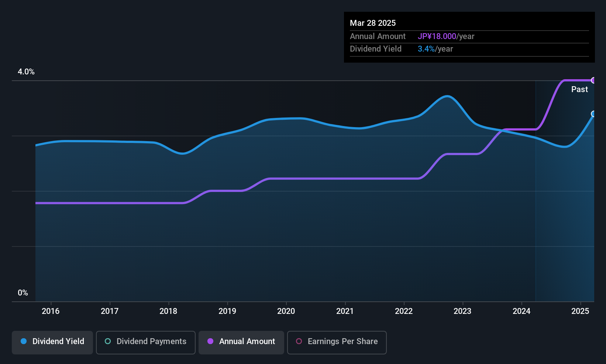Click the blue Dividend Yield endpoint marker
This screenshot has height=364, width=606.
pyautogui.click(x=593, y=114)
